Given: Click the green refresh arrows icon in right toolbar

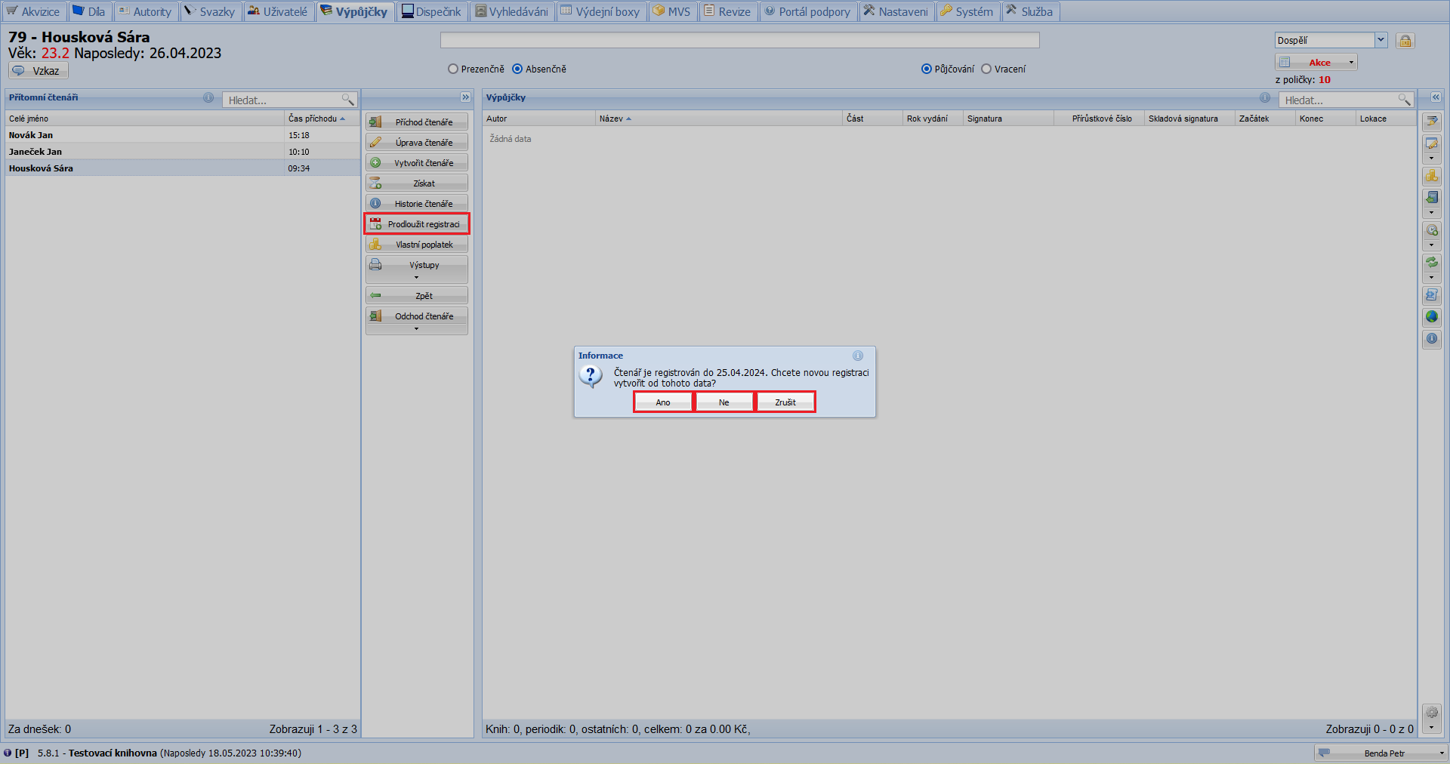Looking at the screenshot, I should [x=1431, y=263].
